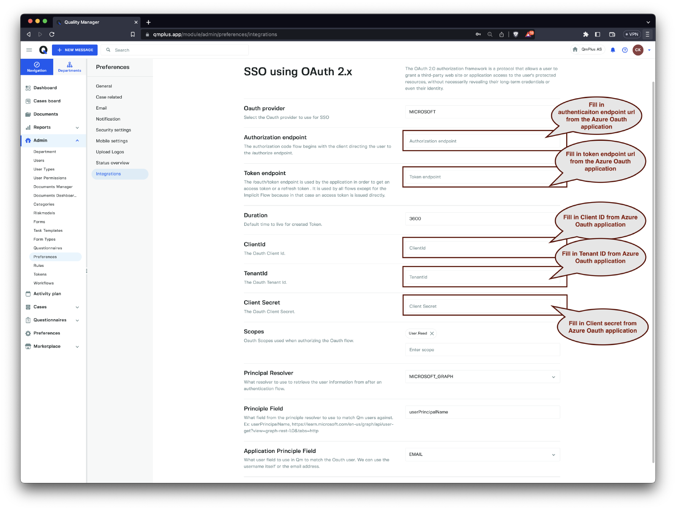676x510 pixels.
Task: Open Security settings preferences
Action: pos(113,130)
